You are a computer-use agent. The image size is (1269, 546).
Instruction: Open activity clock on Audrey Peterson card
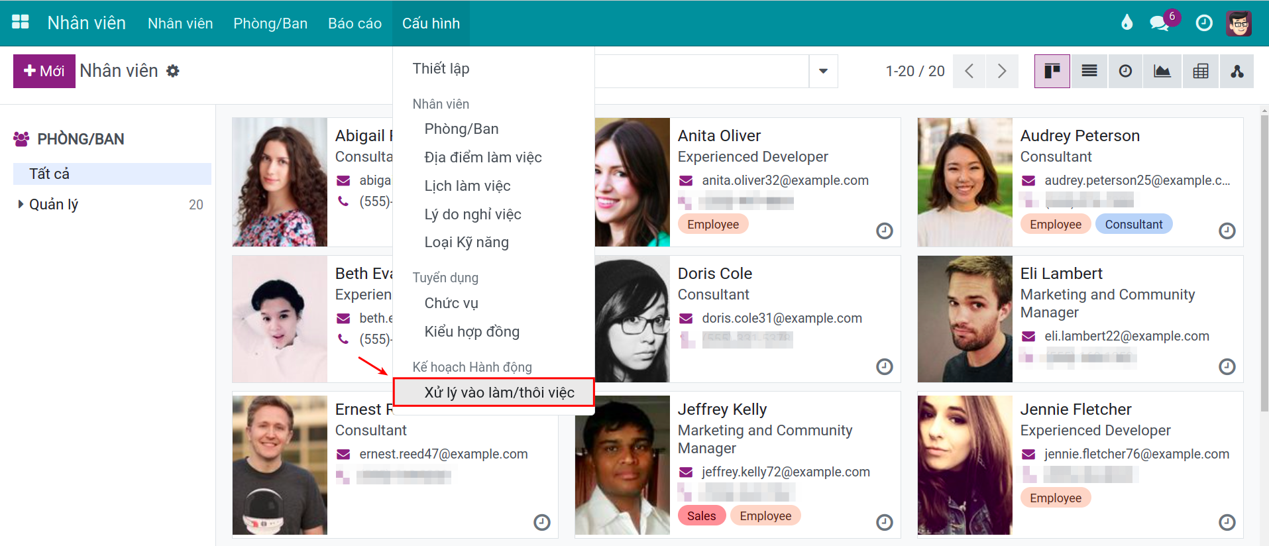point(1227,231)
